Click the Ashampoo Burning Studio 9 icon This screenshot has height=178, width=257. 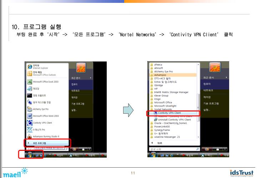tap(30, 137)
